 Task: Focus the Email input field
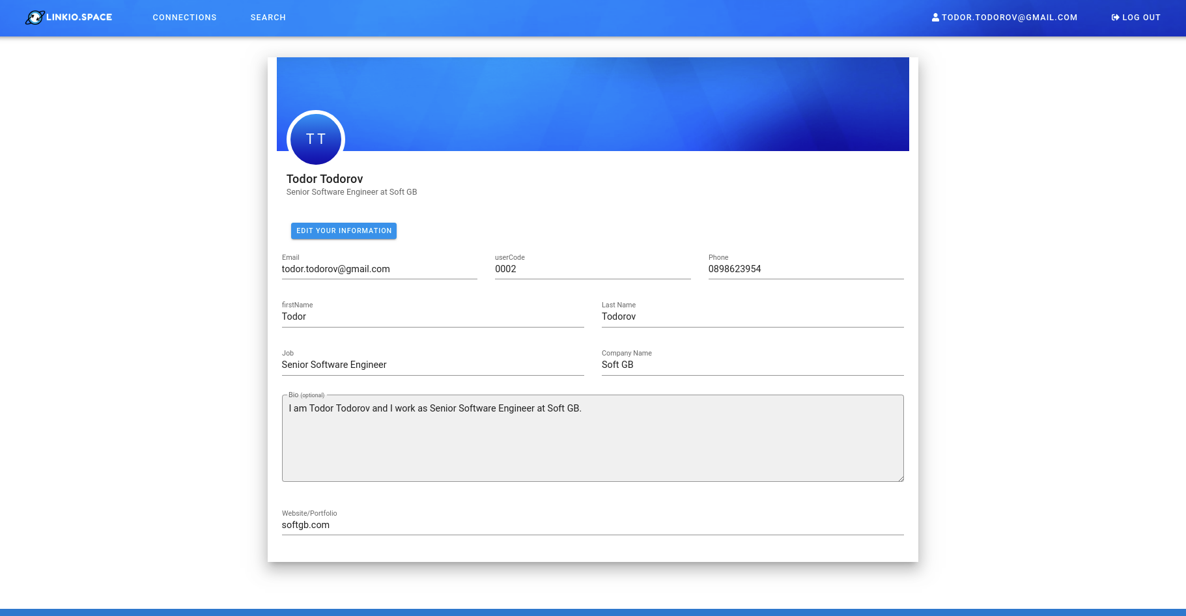coord(380,269)
